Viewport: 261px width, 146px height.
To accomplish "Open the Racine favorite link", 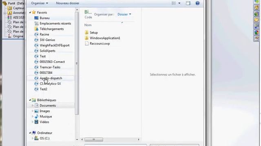I will (x=44, y=34).
